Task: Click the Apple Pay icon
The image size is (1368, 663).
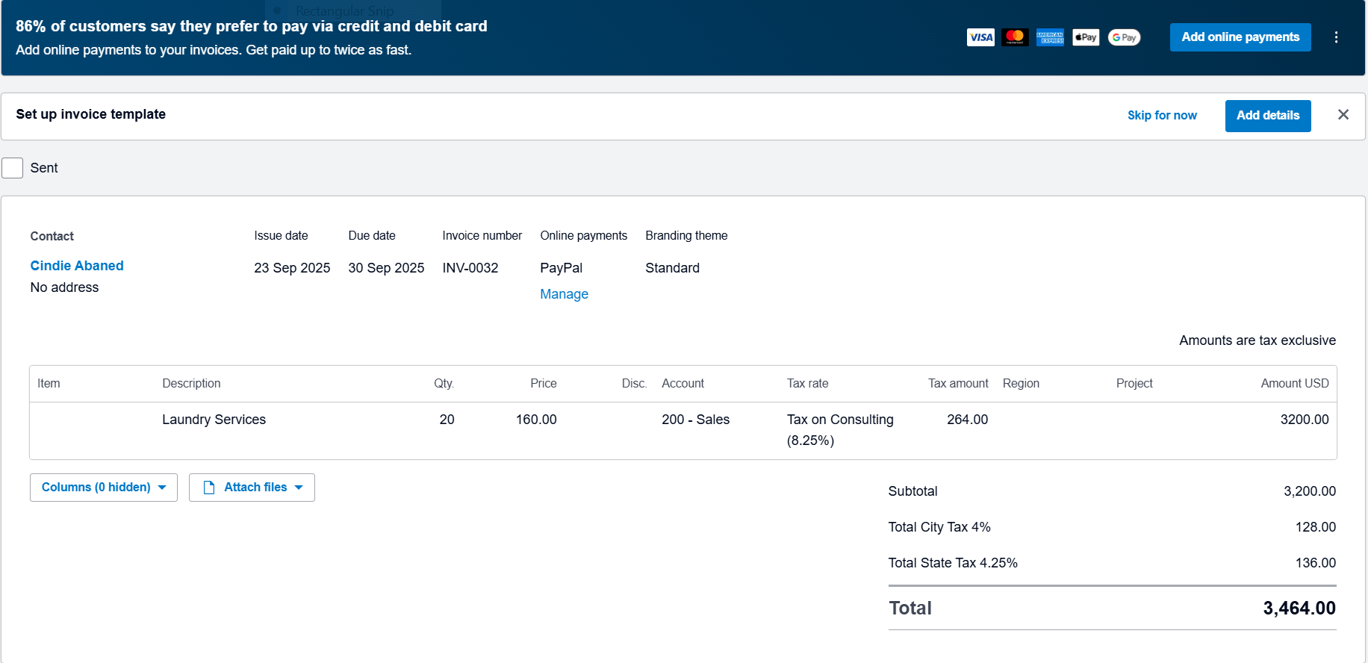Action: pyautogui.click(x=1086, y=37)
